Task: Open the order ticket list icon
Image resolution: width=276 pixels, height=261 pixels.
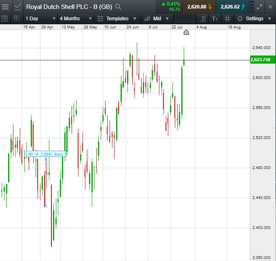Action: coord(4,19)
